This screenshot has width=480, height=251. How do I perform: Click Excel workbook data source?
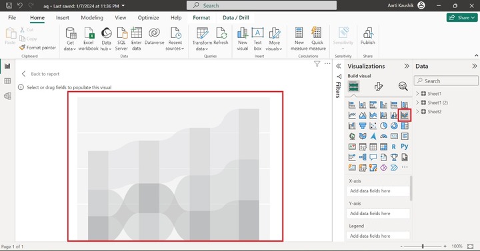(x=89, y=39)
